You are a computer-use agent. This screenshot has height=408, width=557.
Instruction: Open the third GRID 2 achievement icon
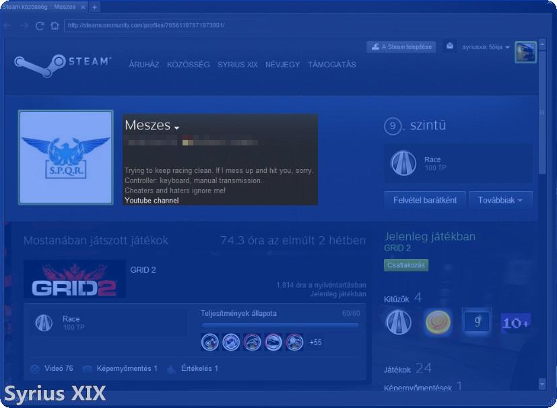pos(252,342)
